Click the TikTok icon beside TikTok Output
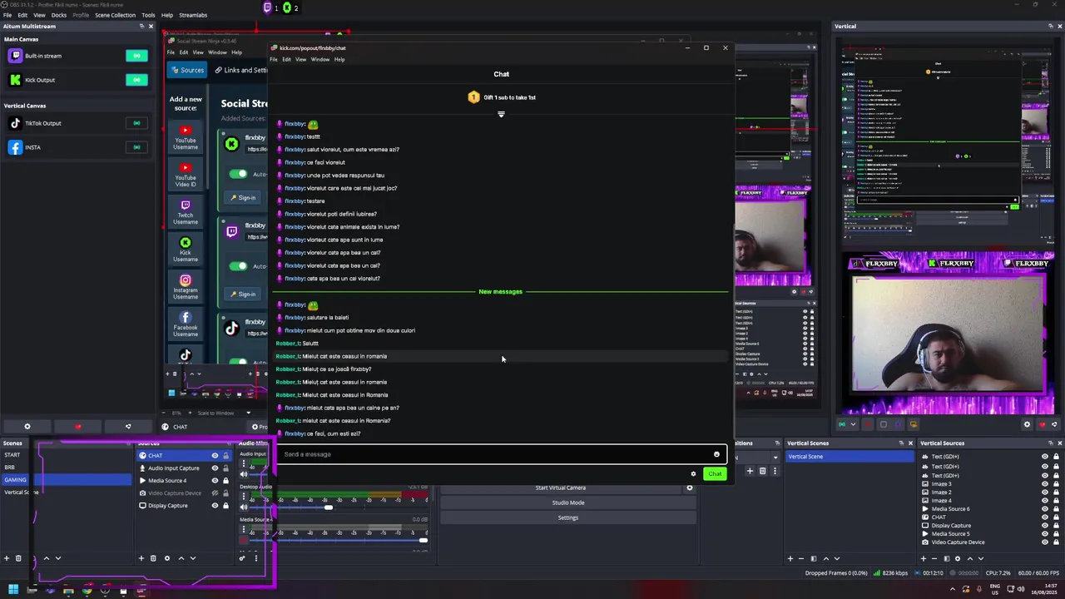This screenshot has width=1065, height=599. click(15, 123)
